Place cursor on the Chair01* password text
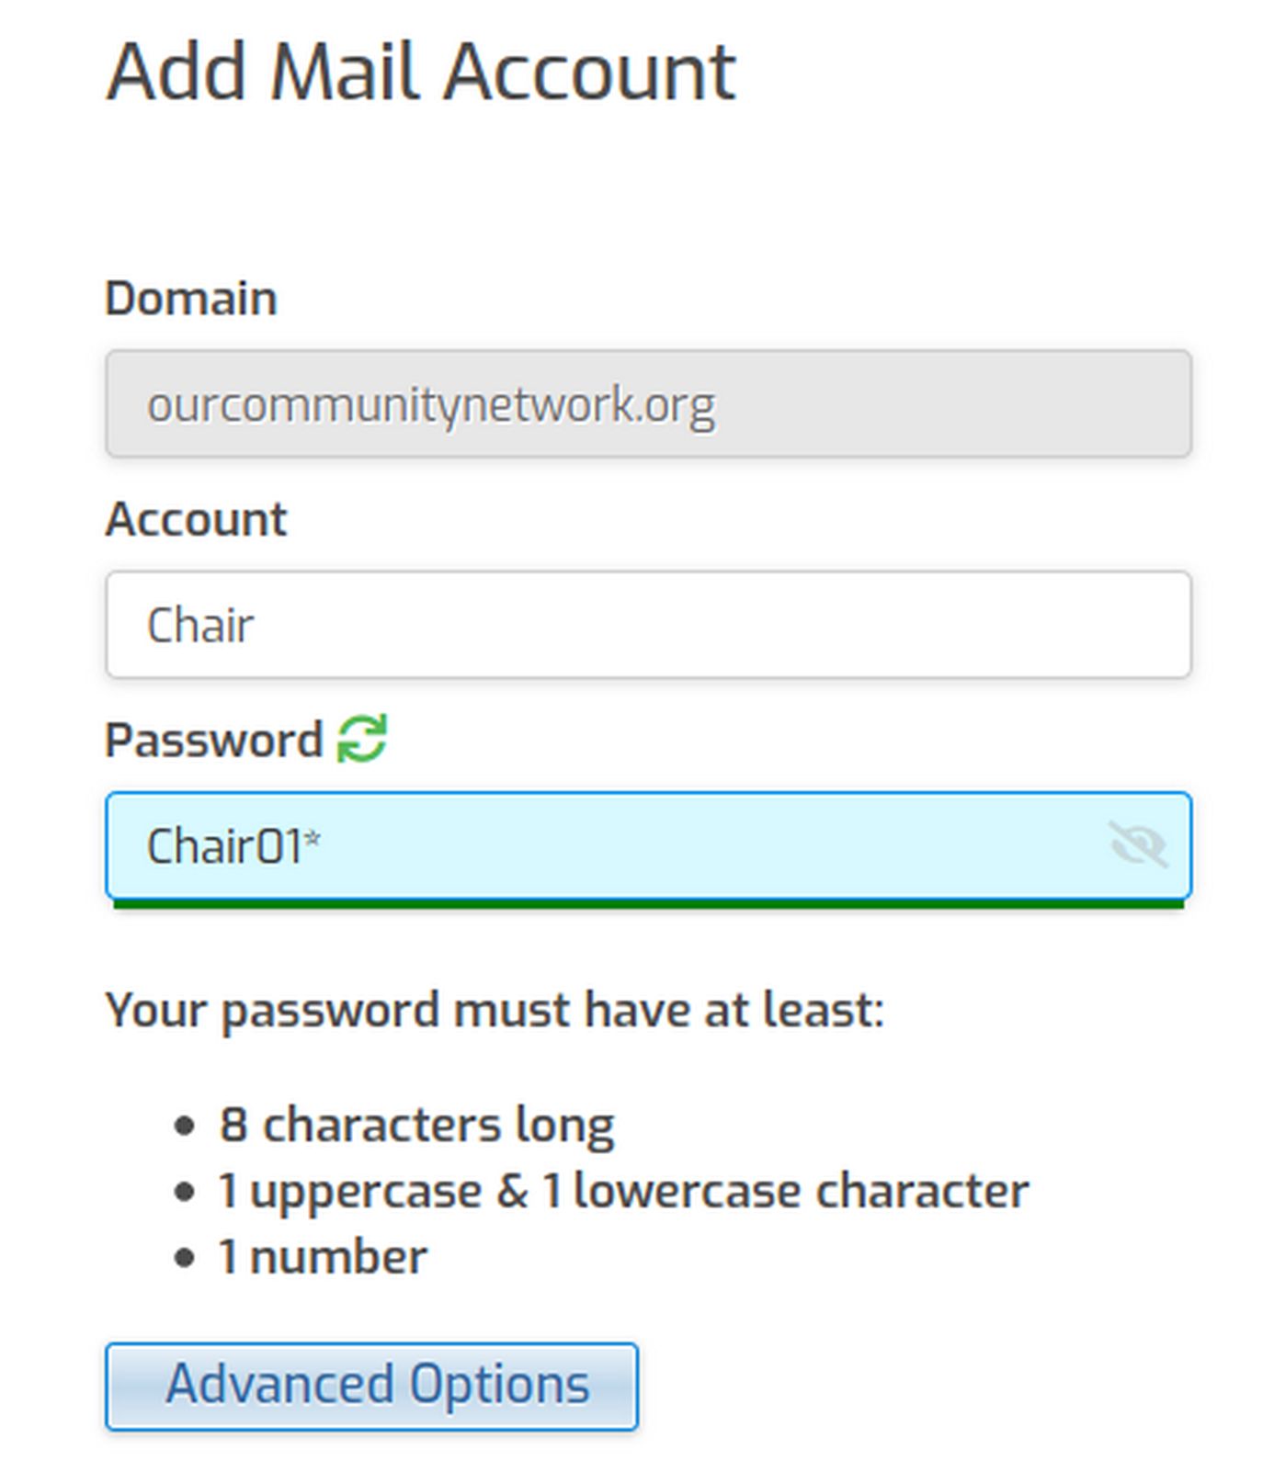1274x1461 pixels. [233, 845]
